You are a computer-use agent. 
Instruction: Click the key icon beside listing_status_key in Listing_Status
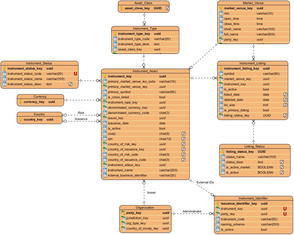[x=223, y=152]
